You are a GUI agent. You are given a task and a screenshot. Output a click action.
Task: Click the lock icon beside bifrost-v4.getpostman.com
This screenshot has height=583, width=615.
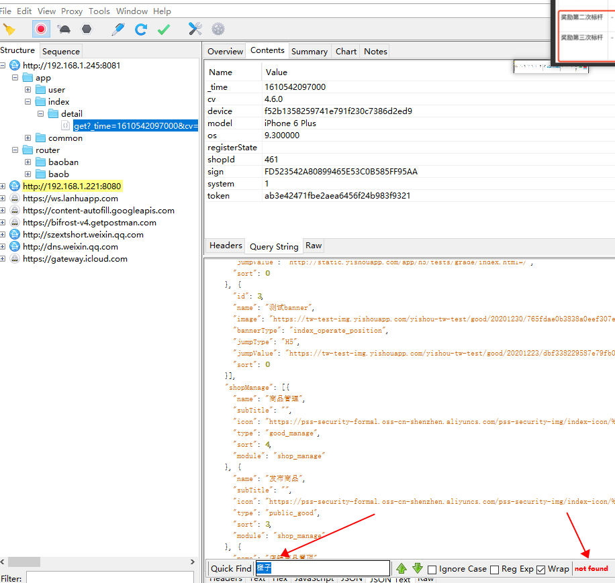15,223
